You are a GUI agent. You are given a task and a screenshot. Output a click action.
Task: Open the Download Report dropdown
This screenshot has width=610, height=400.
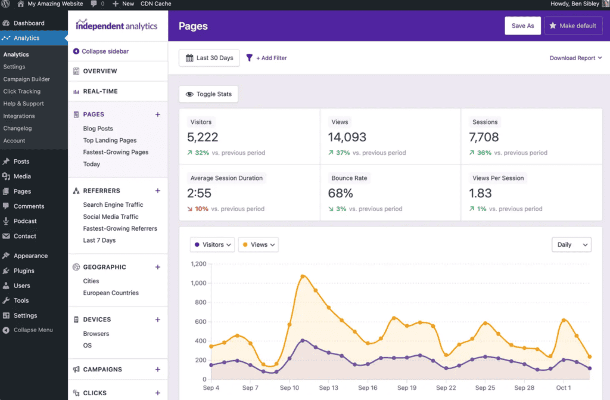coord(574,58)
